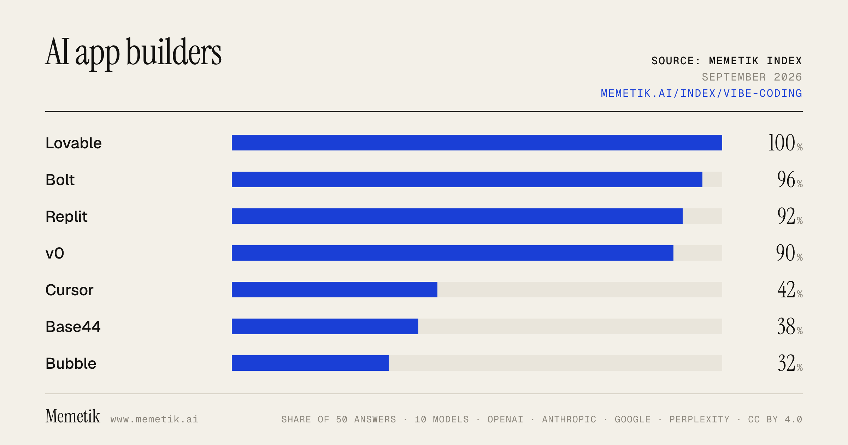Select the Lovable row label
This screenshot has width=848, height=445.
[x=73, y=143]
